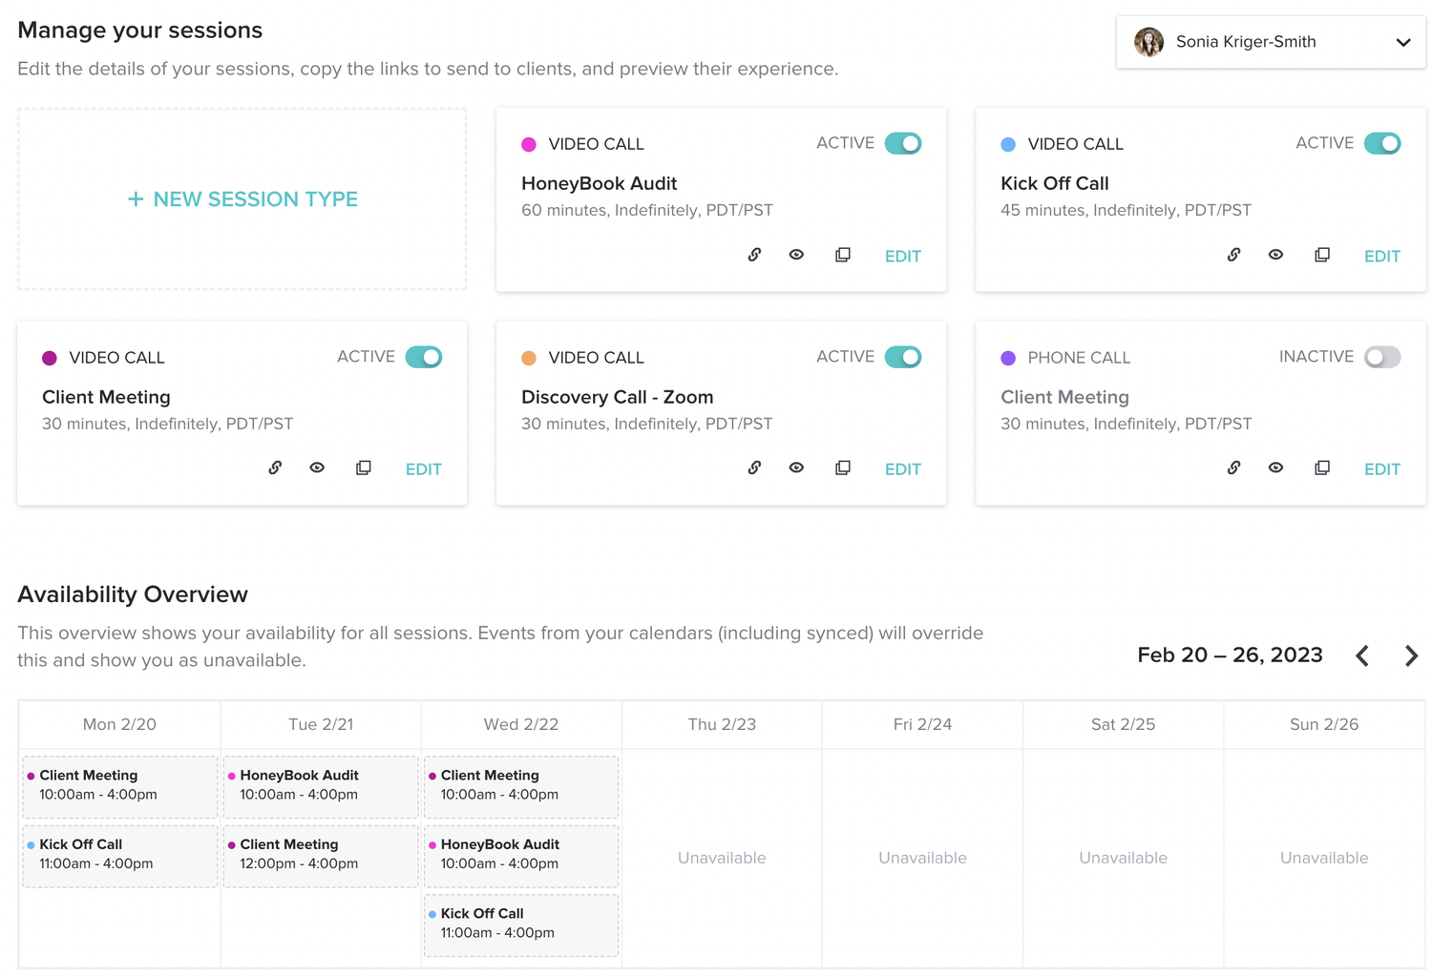Viewport: 1432px width, 977px height.
Task: Create a new session type
Action: [242, 198]
